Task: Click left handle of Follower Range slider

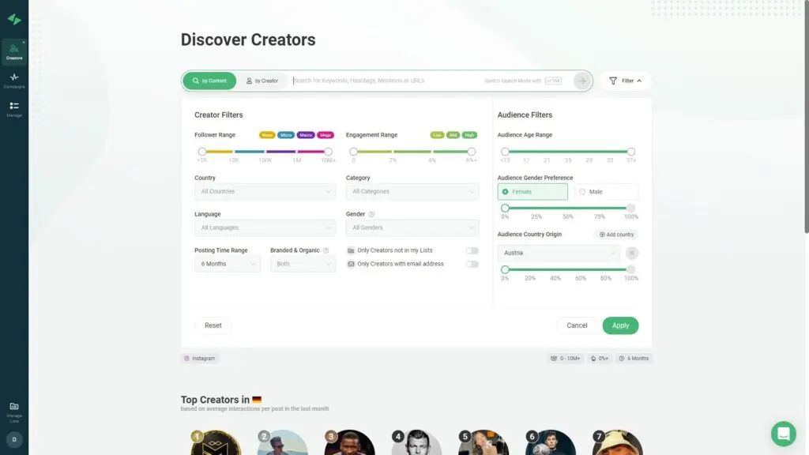Action: (202, 151)
